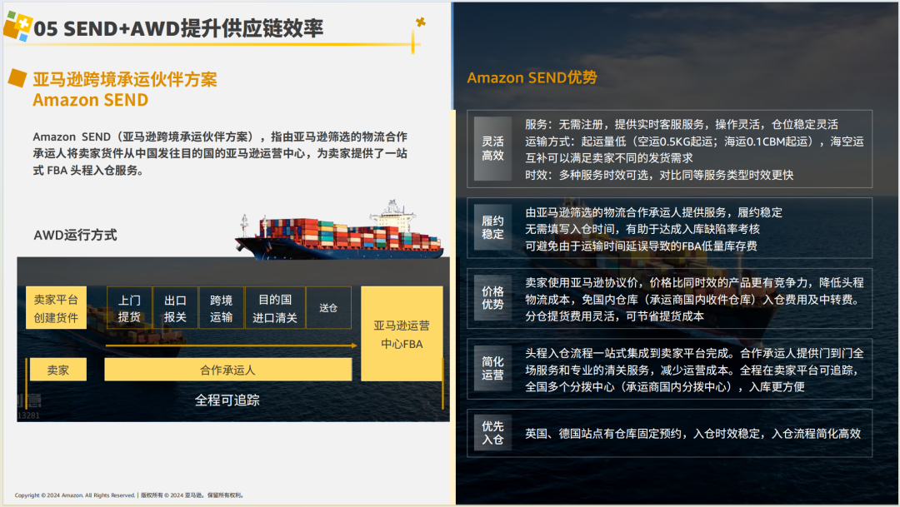Click the "目的国进口清关" step box
The image size is (900, 507).
[275, 308]
